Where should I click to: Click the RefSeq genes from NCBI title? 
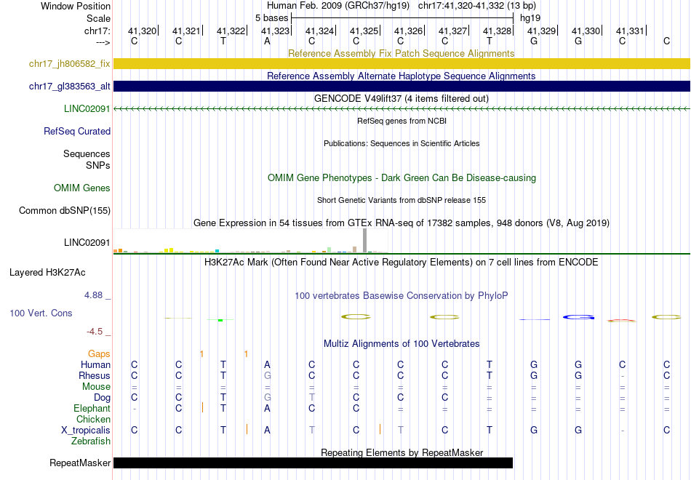(402, 121)
